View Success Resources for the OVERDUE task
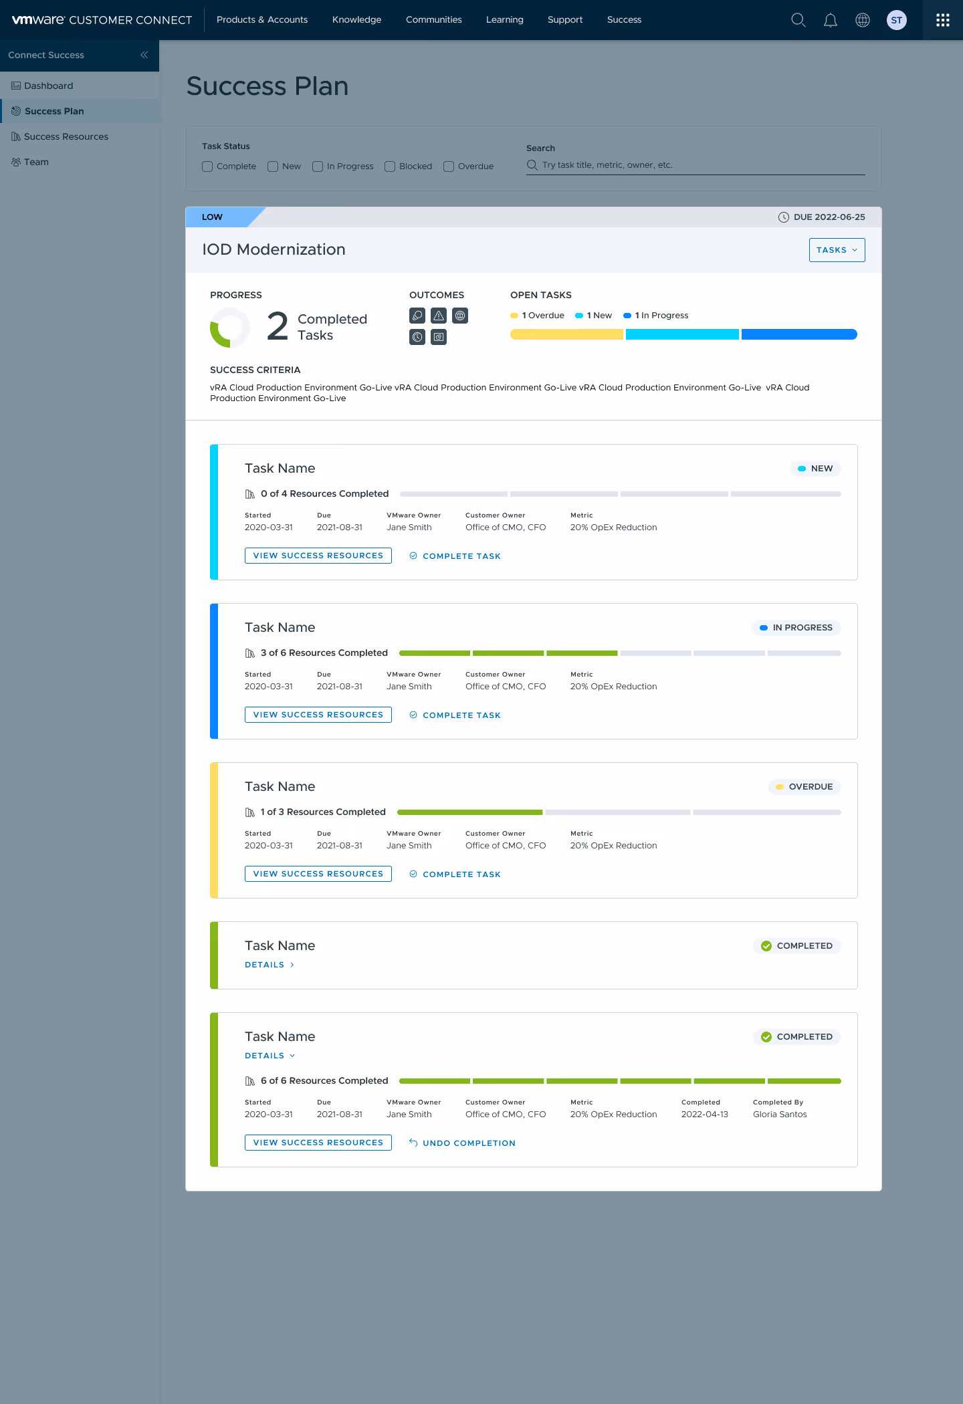The width and height of the screenshot is (963, 1404). [318, 874]
